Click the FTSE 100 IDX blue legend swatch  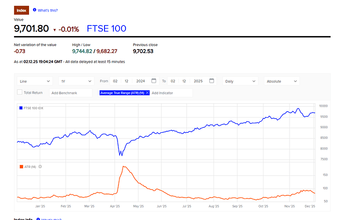(x=21, y=108)
